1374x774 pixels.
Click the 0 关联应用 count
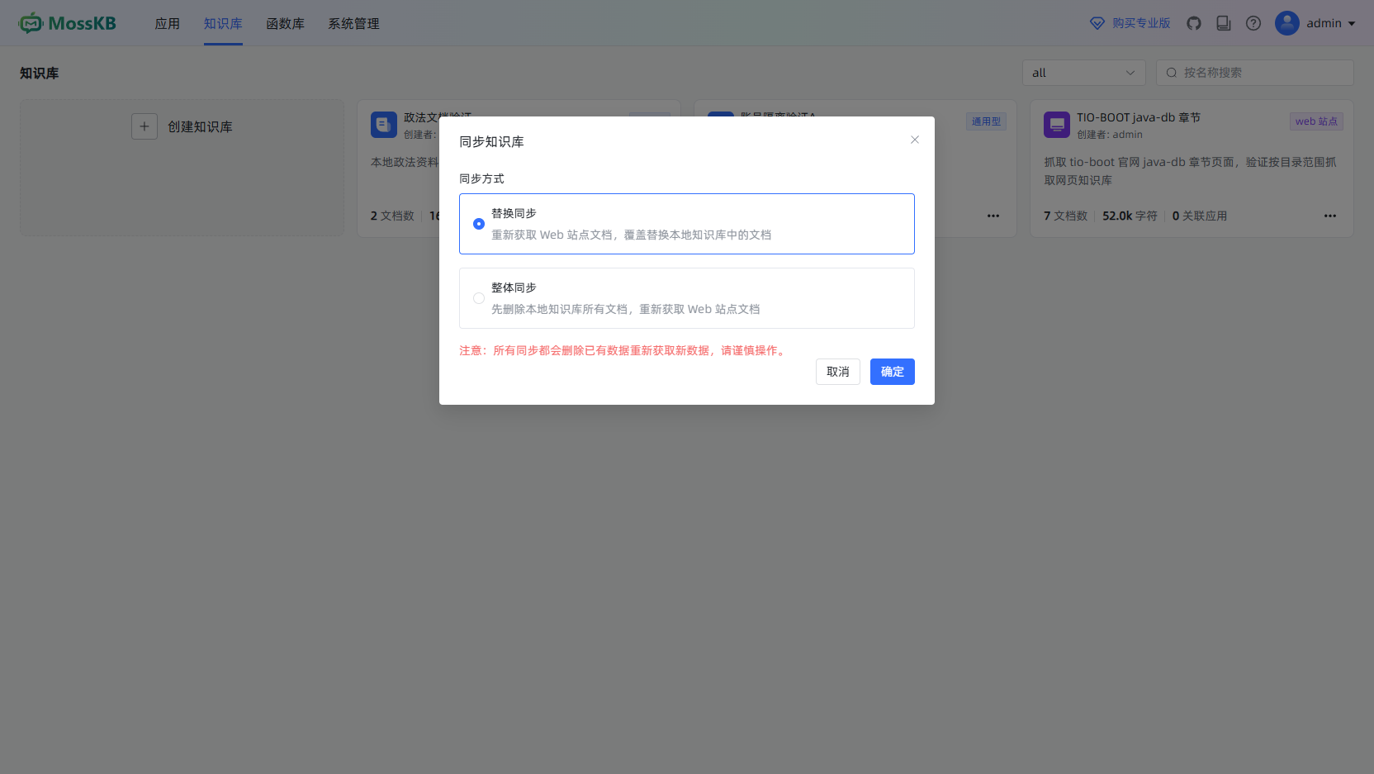[1200, 216]
